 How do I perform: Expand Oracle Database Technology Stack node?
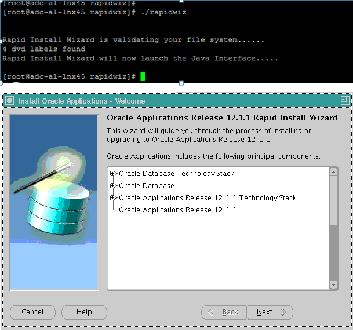[113, 174]
